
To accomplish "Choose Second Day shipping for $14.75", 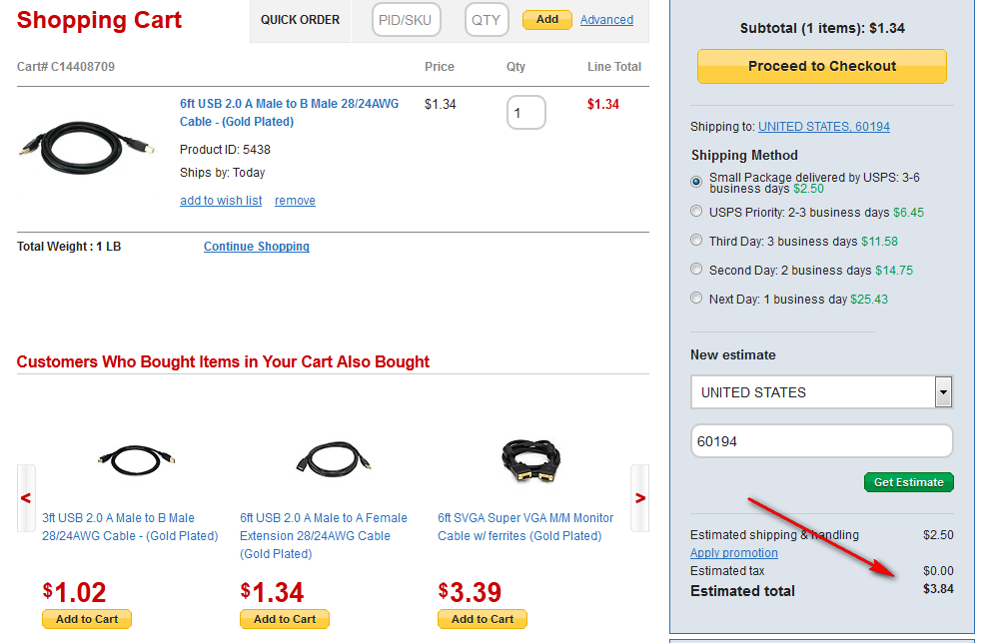I will pyautogui.click(x=697, y=270).
